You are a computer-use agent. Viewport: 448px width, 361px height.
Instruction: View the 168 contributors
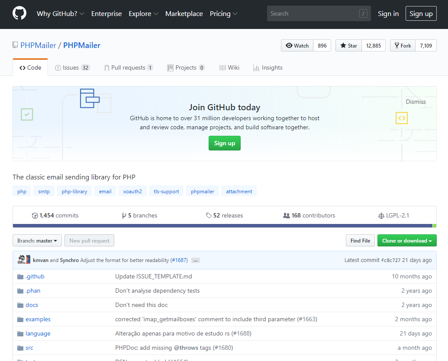(x=309, y=215)
